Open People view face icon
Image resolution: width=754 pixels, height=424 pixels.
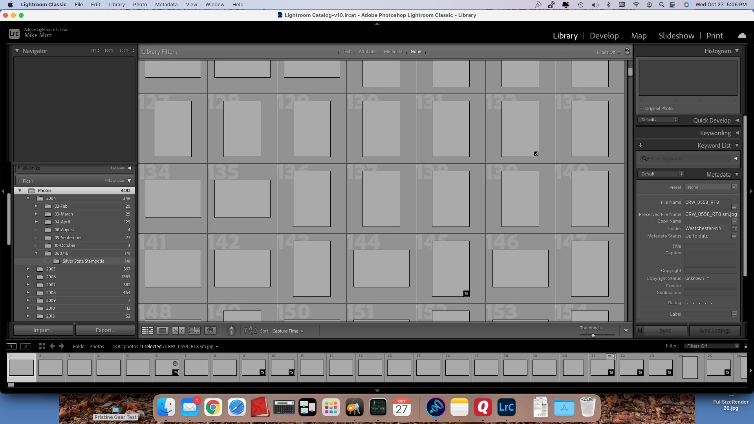point(210,331)
